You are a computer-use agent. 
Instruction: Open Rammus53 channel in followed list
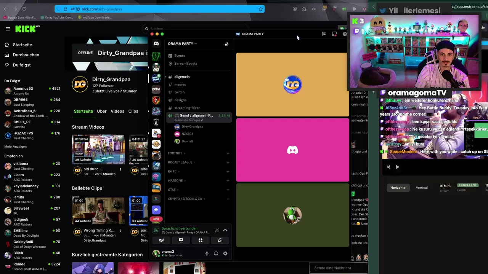(32, 91)
